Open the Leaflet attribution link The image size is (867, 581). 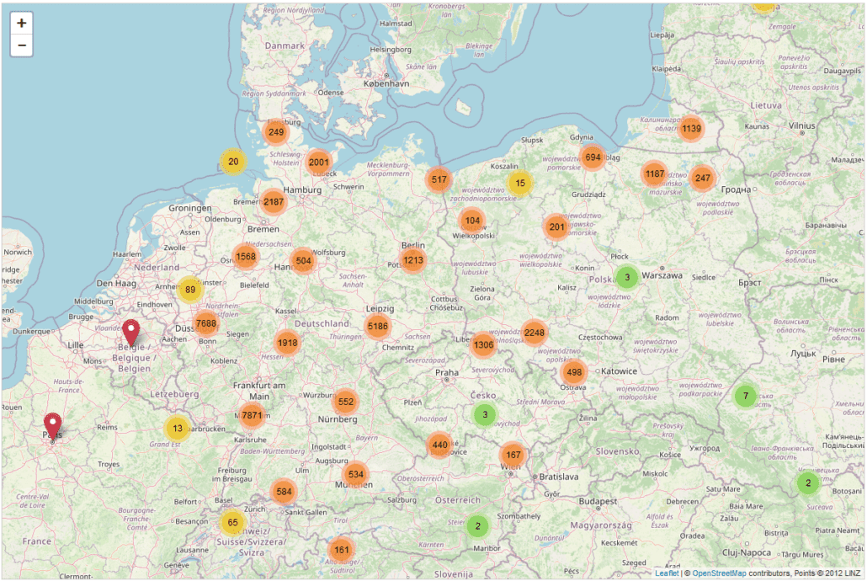click(667, 573)
